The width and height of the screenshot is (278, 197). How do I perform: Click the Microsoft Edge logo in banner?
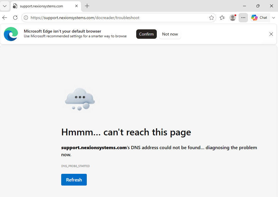click(11, 34)
